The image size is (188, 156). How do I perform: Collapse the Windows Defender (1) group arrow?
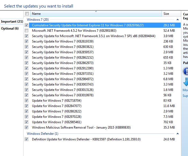click(x=178, y=134)
